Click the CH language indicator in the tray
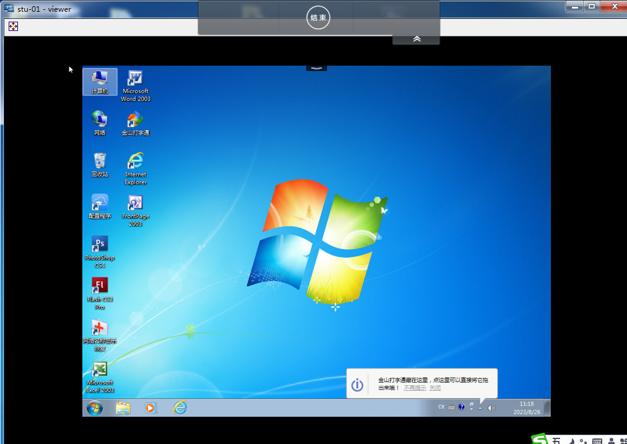The height and width of the screenshot is (444, 627). point(441,407)
